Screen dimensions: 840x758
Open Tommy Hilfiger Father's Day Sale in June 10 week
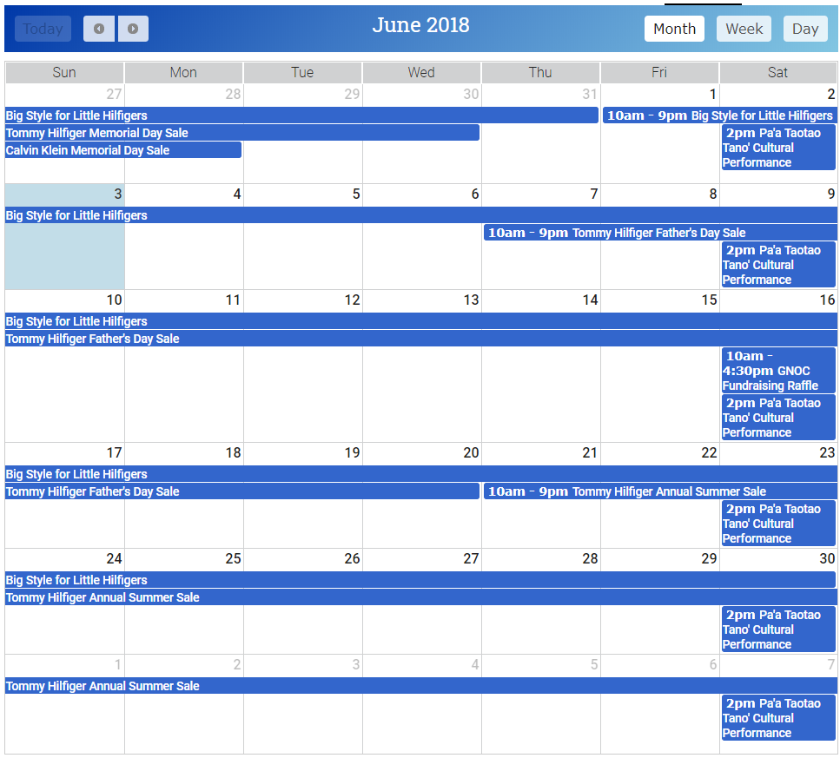point(421,339)
